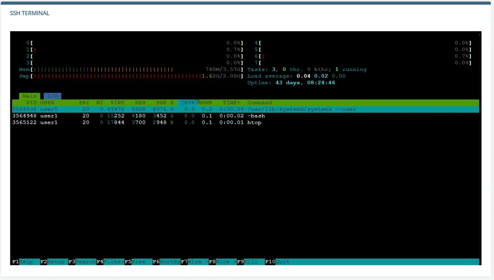Image resolution: width=494 pixels, height=280 pixels.
Task: Sort processes by the MEM% column
Action: [205, 103]
